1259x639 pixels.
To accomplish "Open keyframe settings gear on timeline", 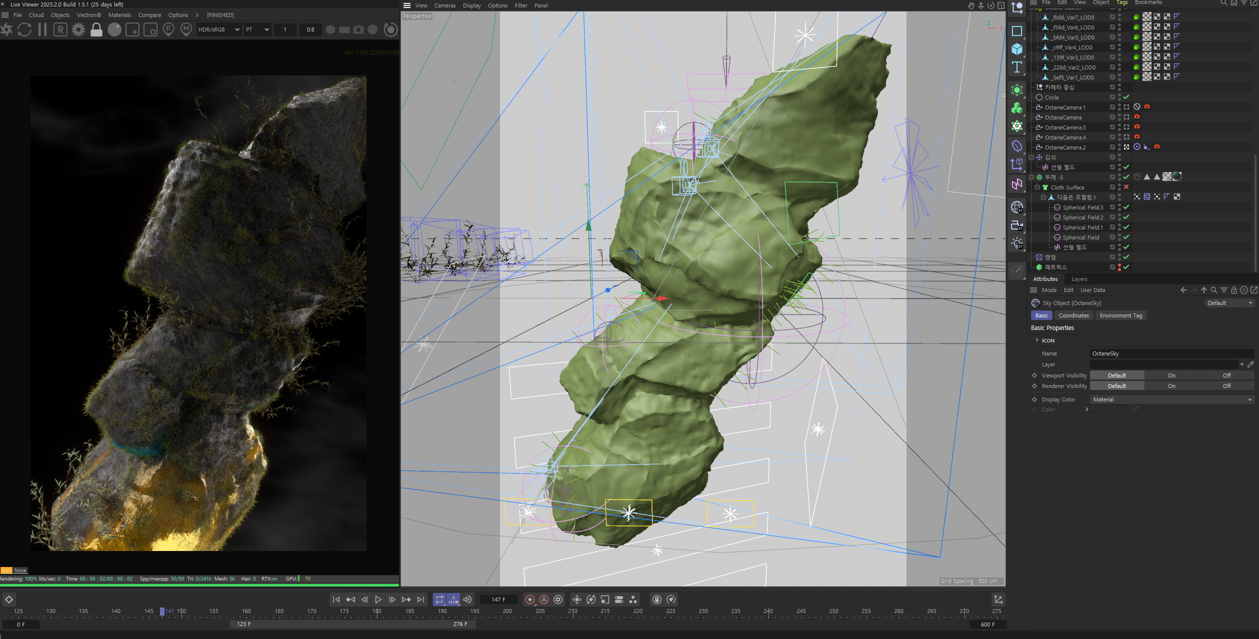I will [x=558, y=599].
